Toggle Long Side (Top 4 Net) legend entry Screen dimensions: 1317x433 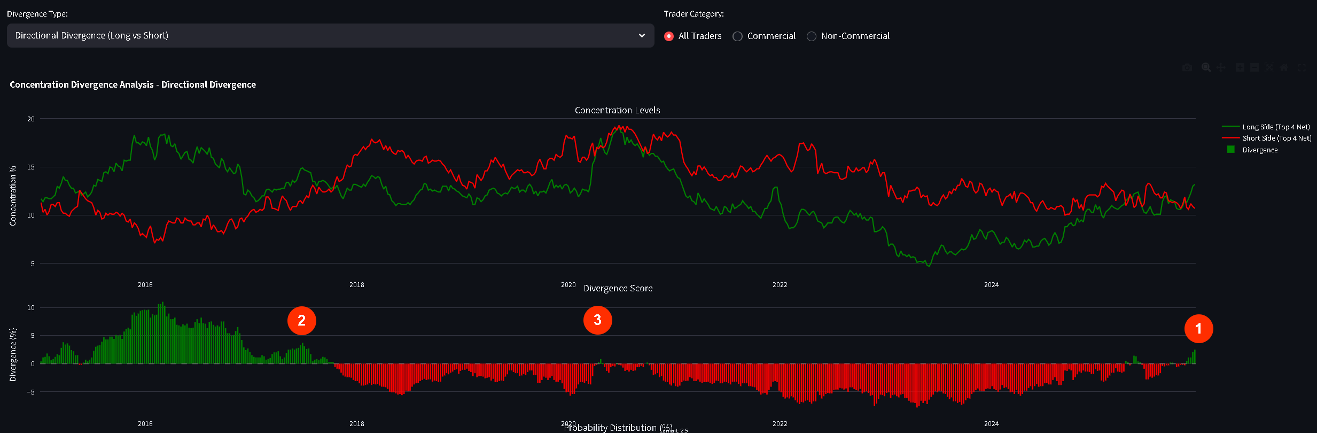coord(1266,127)
